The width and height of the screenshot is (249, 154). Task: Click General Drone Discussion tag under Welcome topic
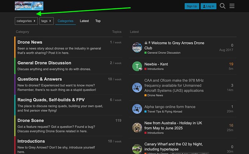click(162, 53)
